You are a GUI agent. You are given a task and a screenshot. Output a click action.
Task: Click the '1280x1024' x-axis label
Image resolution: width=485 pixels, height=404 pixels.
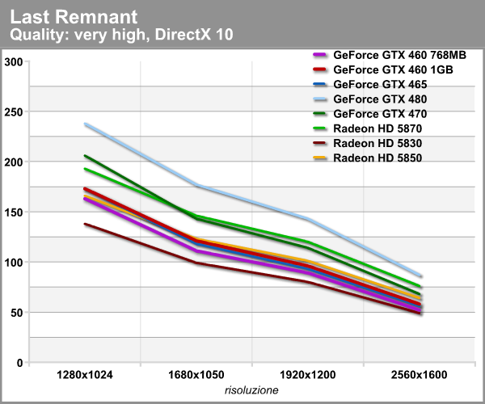tap(85, 375)
